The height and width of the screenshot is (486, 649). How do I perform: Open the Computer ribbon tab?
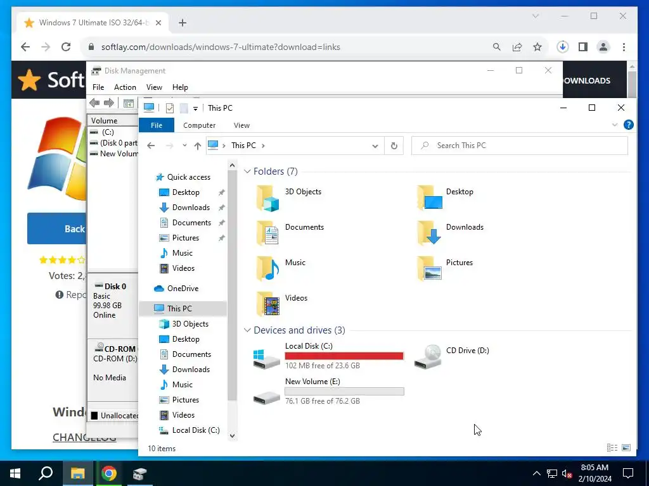(x=199, y=125)
